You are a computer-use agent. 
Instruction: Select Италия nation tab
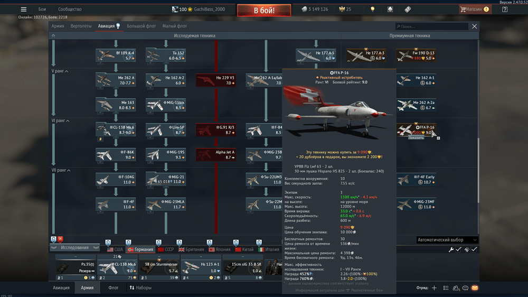tap(268, 249)
